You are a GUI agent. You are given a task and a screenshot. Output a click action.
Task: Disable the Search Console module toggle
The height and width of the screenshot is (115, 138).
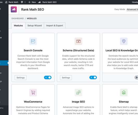pyautogui.click(x=48, y=78)
